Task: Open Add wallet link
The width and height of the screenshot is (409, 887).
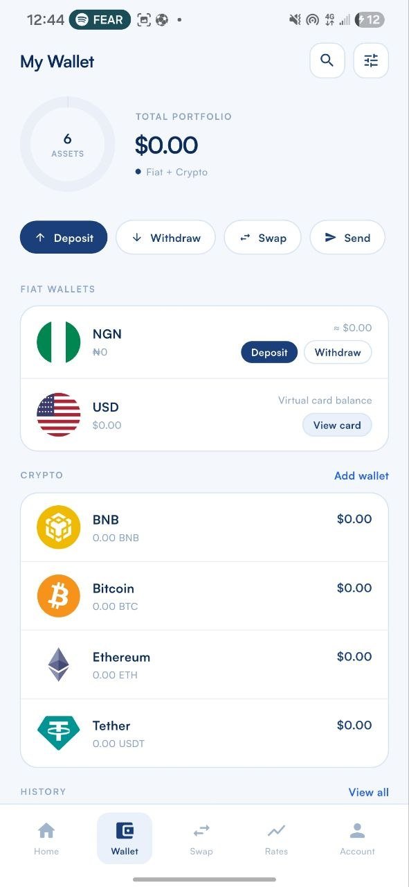Action: [x=361, y=475]
